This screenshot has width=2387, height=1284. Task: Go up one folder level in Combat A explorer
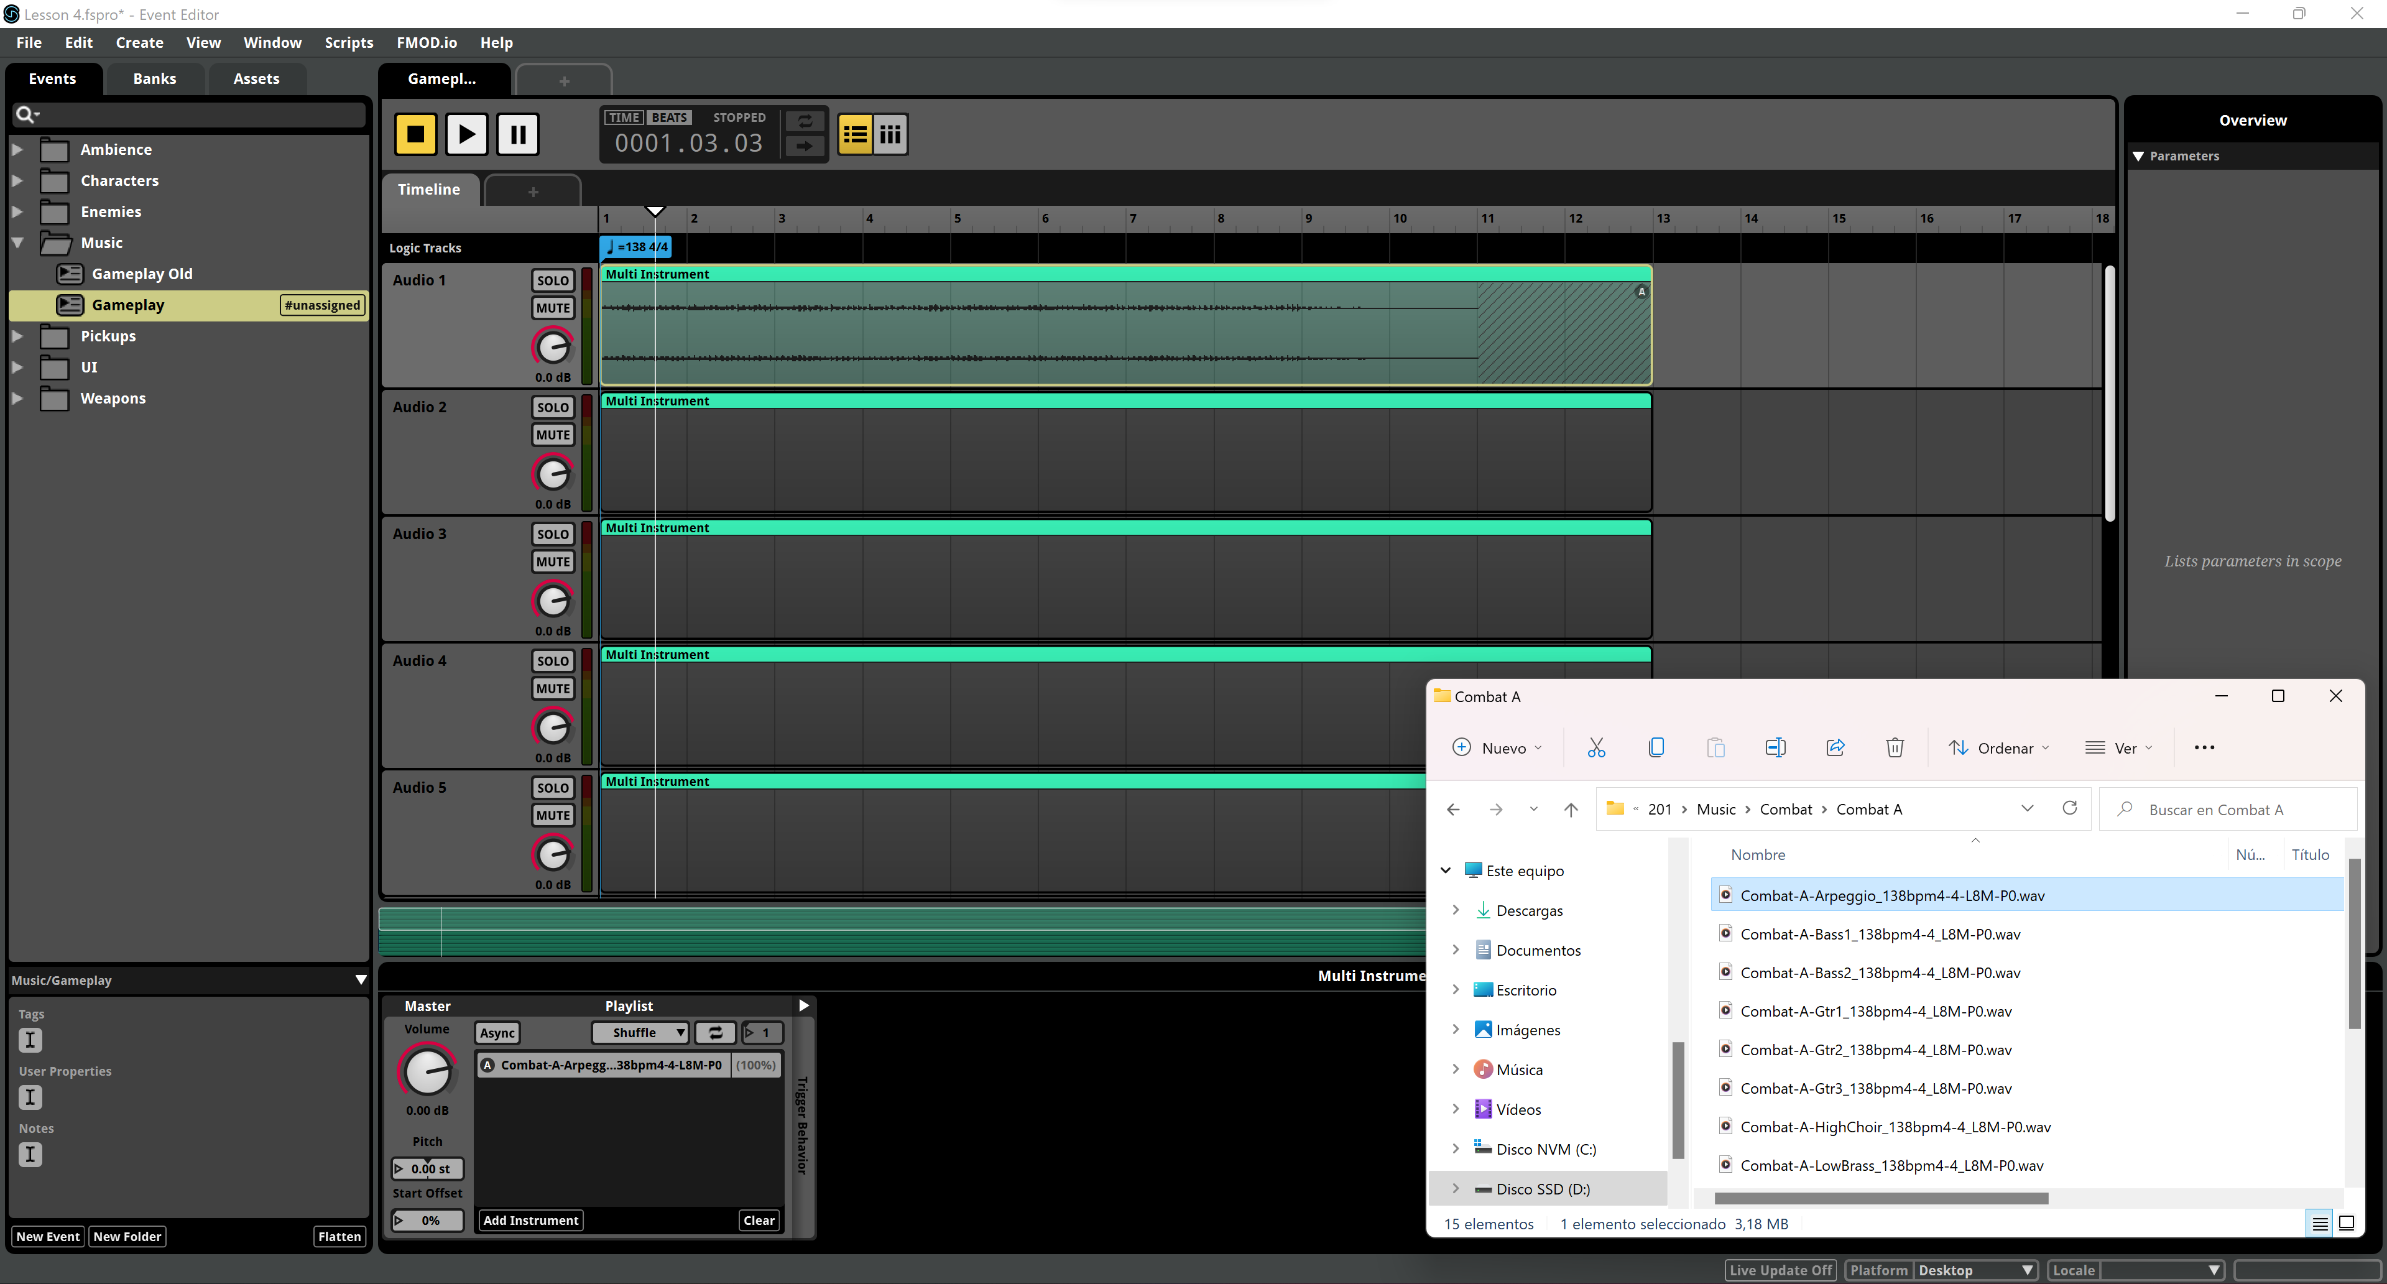coord(1571,810)
